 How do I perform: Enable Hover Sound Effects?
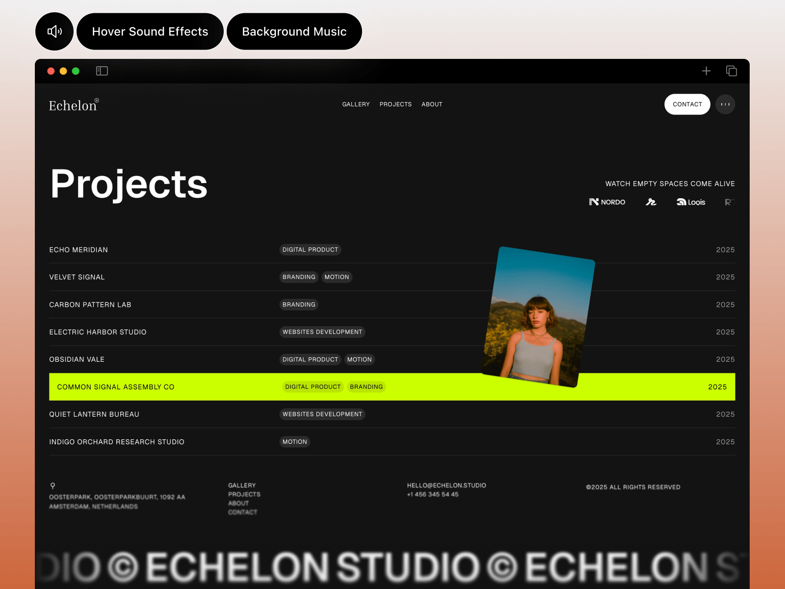150,31
